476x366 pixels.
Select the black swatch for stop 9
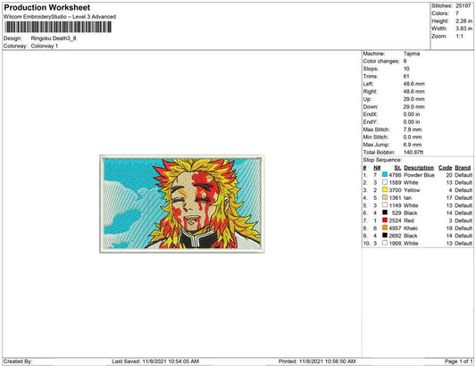385,236
